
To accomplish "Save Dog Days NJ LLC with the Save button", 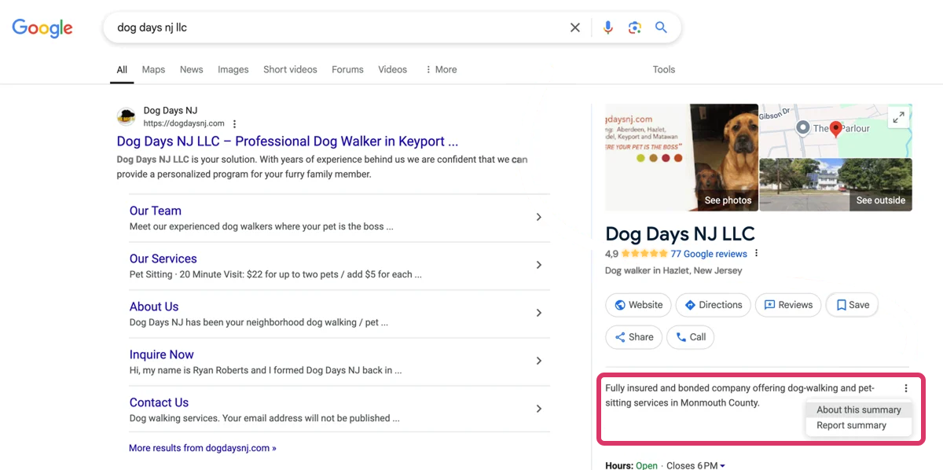I will click(852, 305).
